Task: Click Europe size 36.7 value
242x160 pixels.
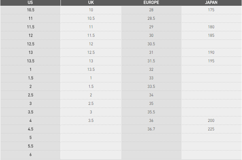Action: click(x=151, y=129)
